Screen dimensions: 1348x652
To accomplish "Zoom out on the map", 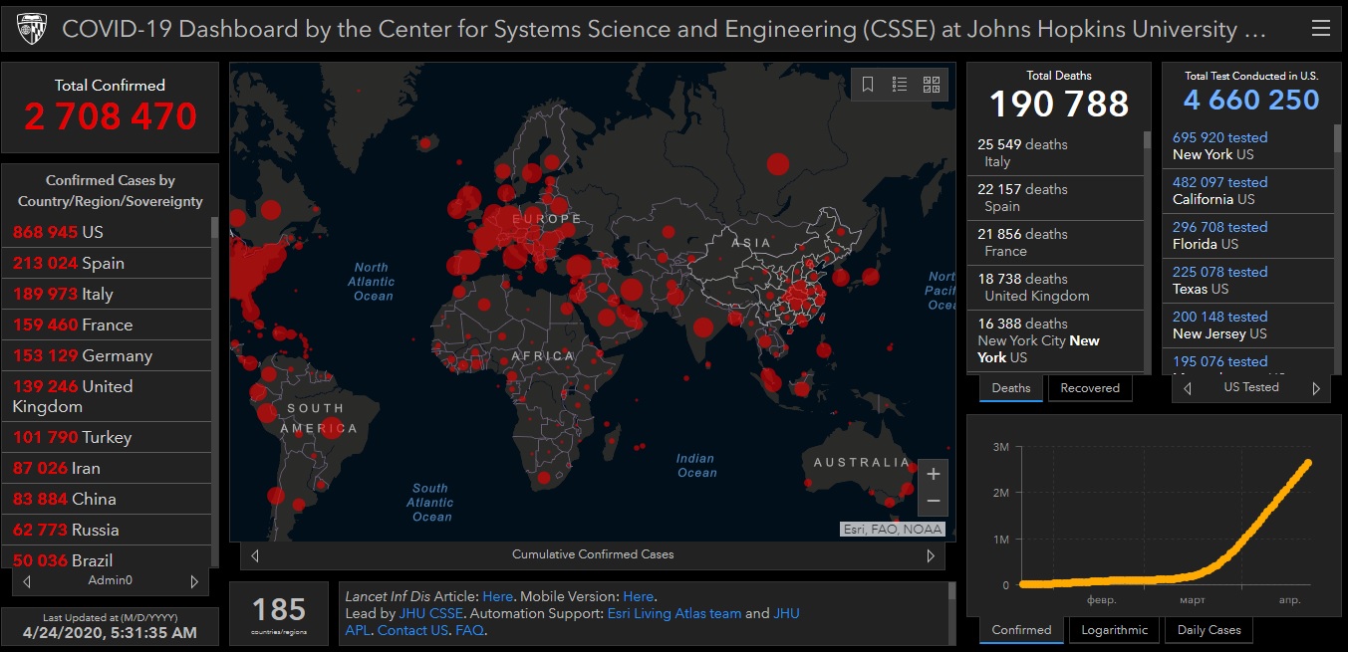I will point(933,501).
